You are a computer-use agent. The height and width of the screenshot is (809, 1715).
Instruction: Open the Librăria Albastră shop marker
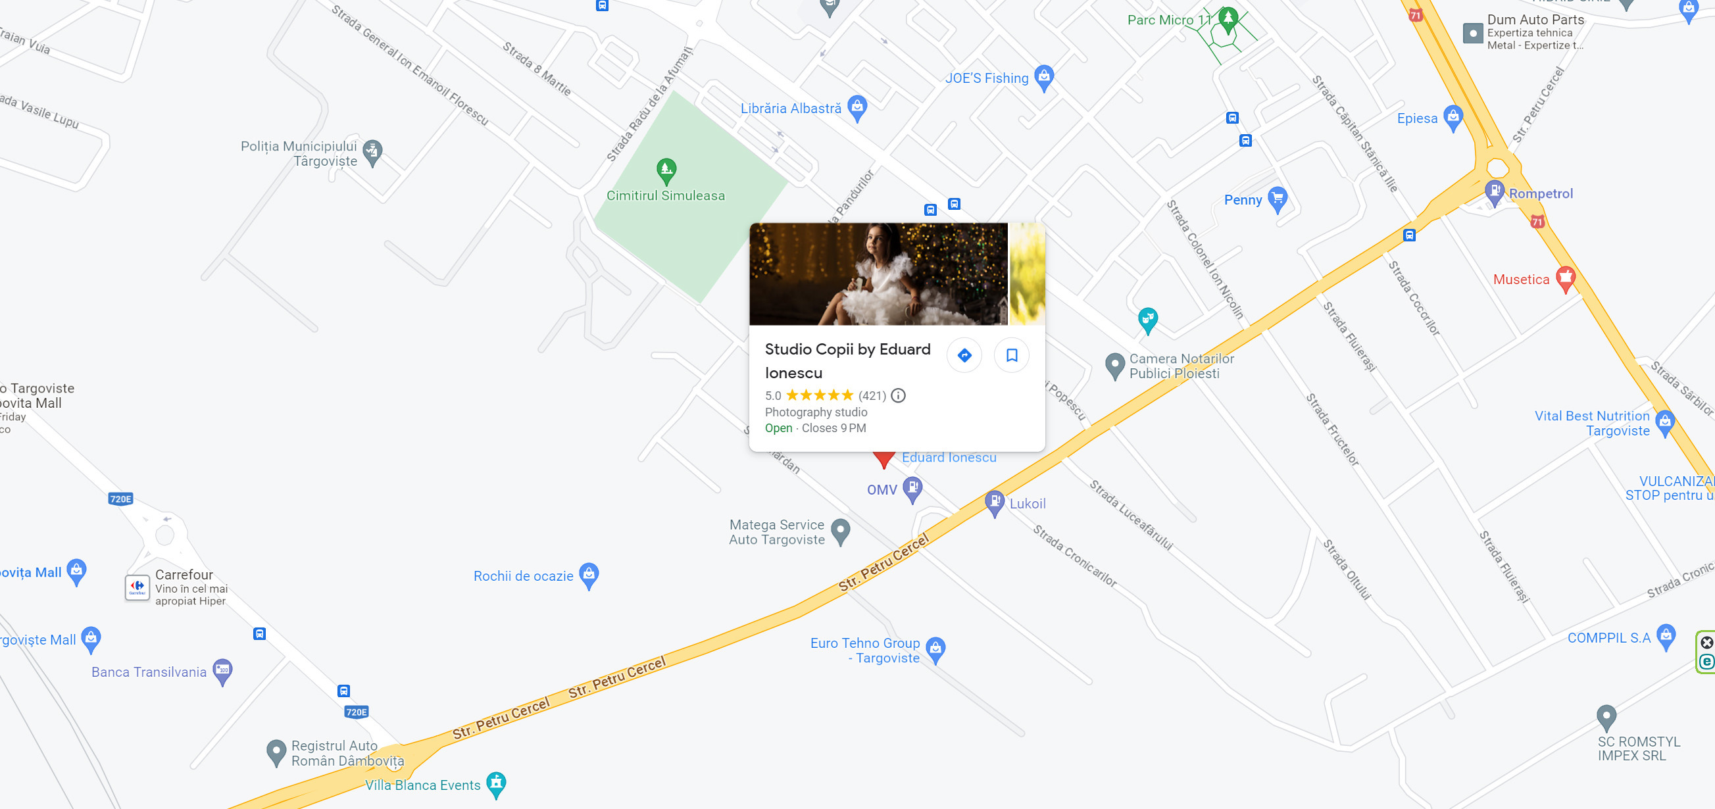coord(857,109)
